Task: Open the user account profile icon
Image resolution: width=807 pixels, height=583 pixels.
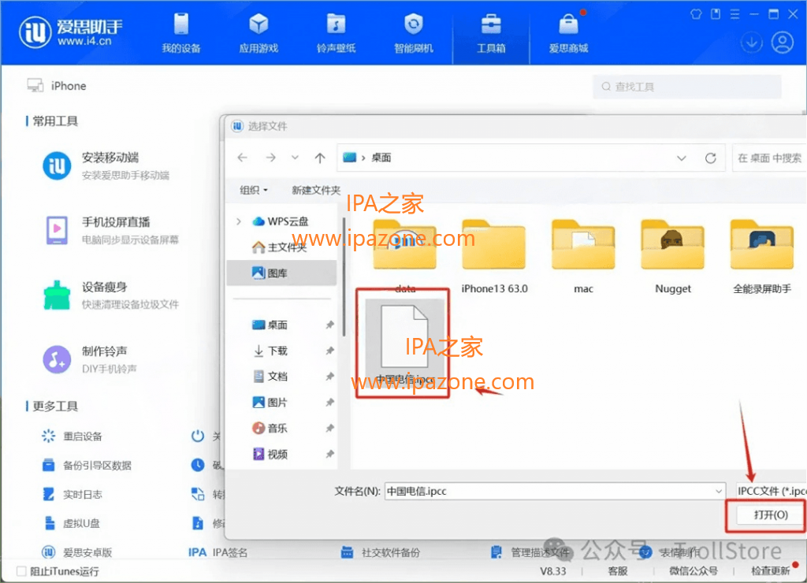Action: [783, 43]
